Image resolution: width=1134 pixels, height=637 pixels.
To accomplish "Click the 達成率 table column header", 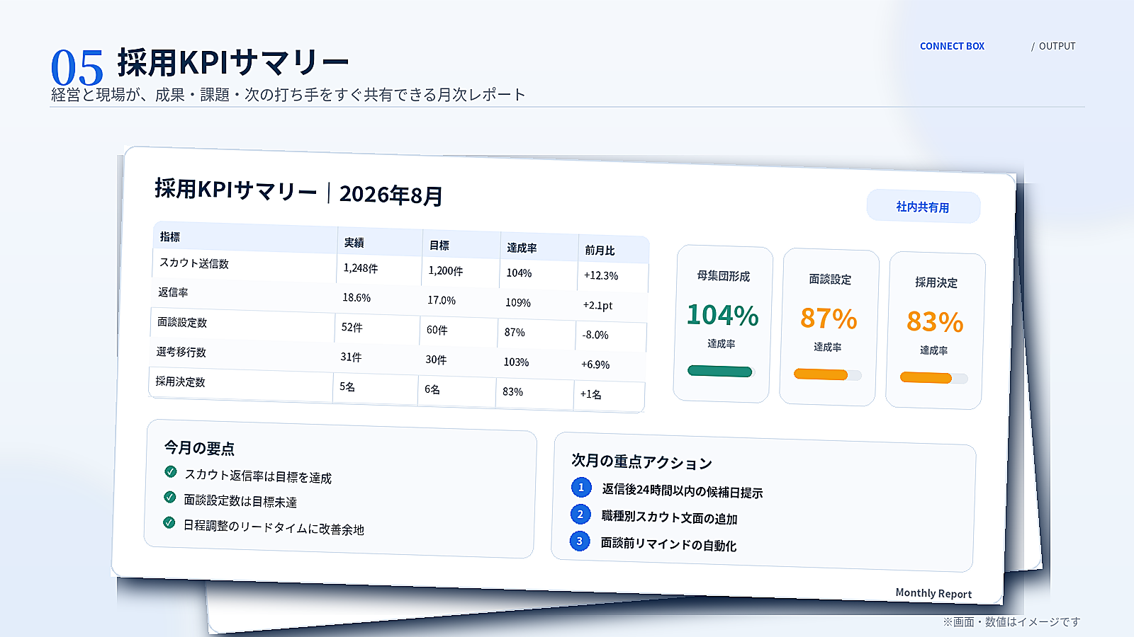I will [522, 248].
